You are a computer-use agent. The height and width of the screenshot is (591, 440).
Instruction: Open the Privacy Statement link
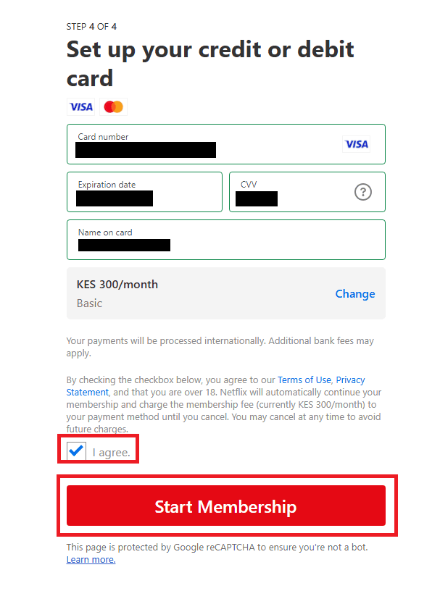(x=215, y=386)
